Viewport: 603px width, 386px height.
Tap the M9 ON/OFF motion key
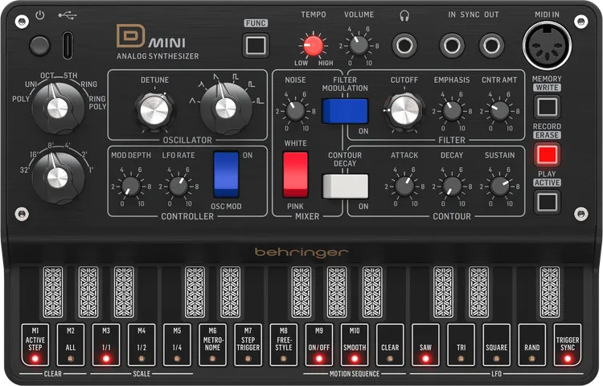(319, 345)
